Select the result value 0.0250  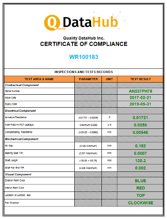coord(140,125)
